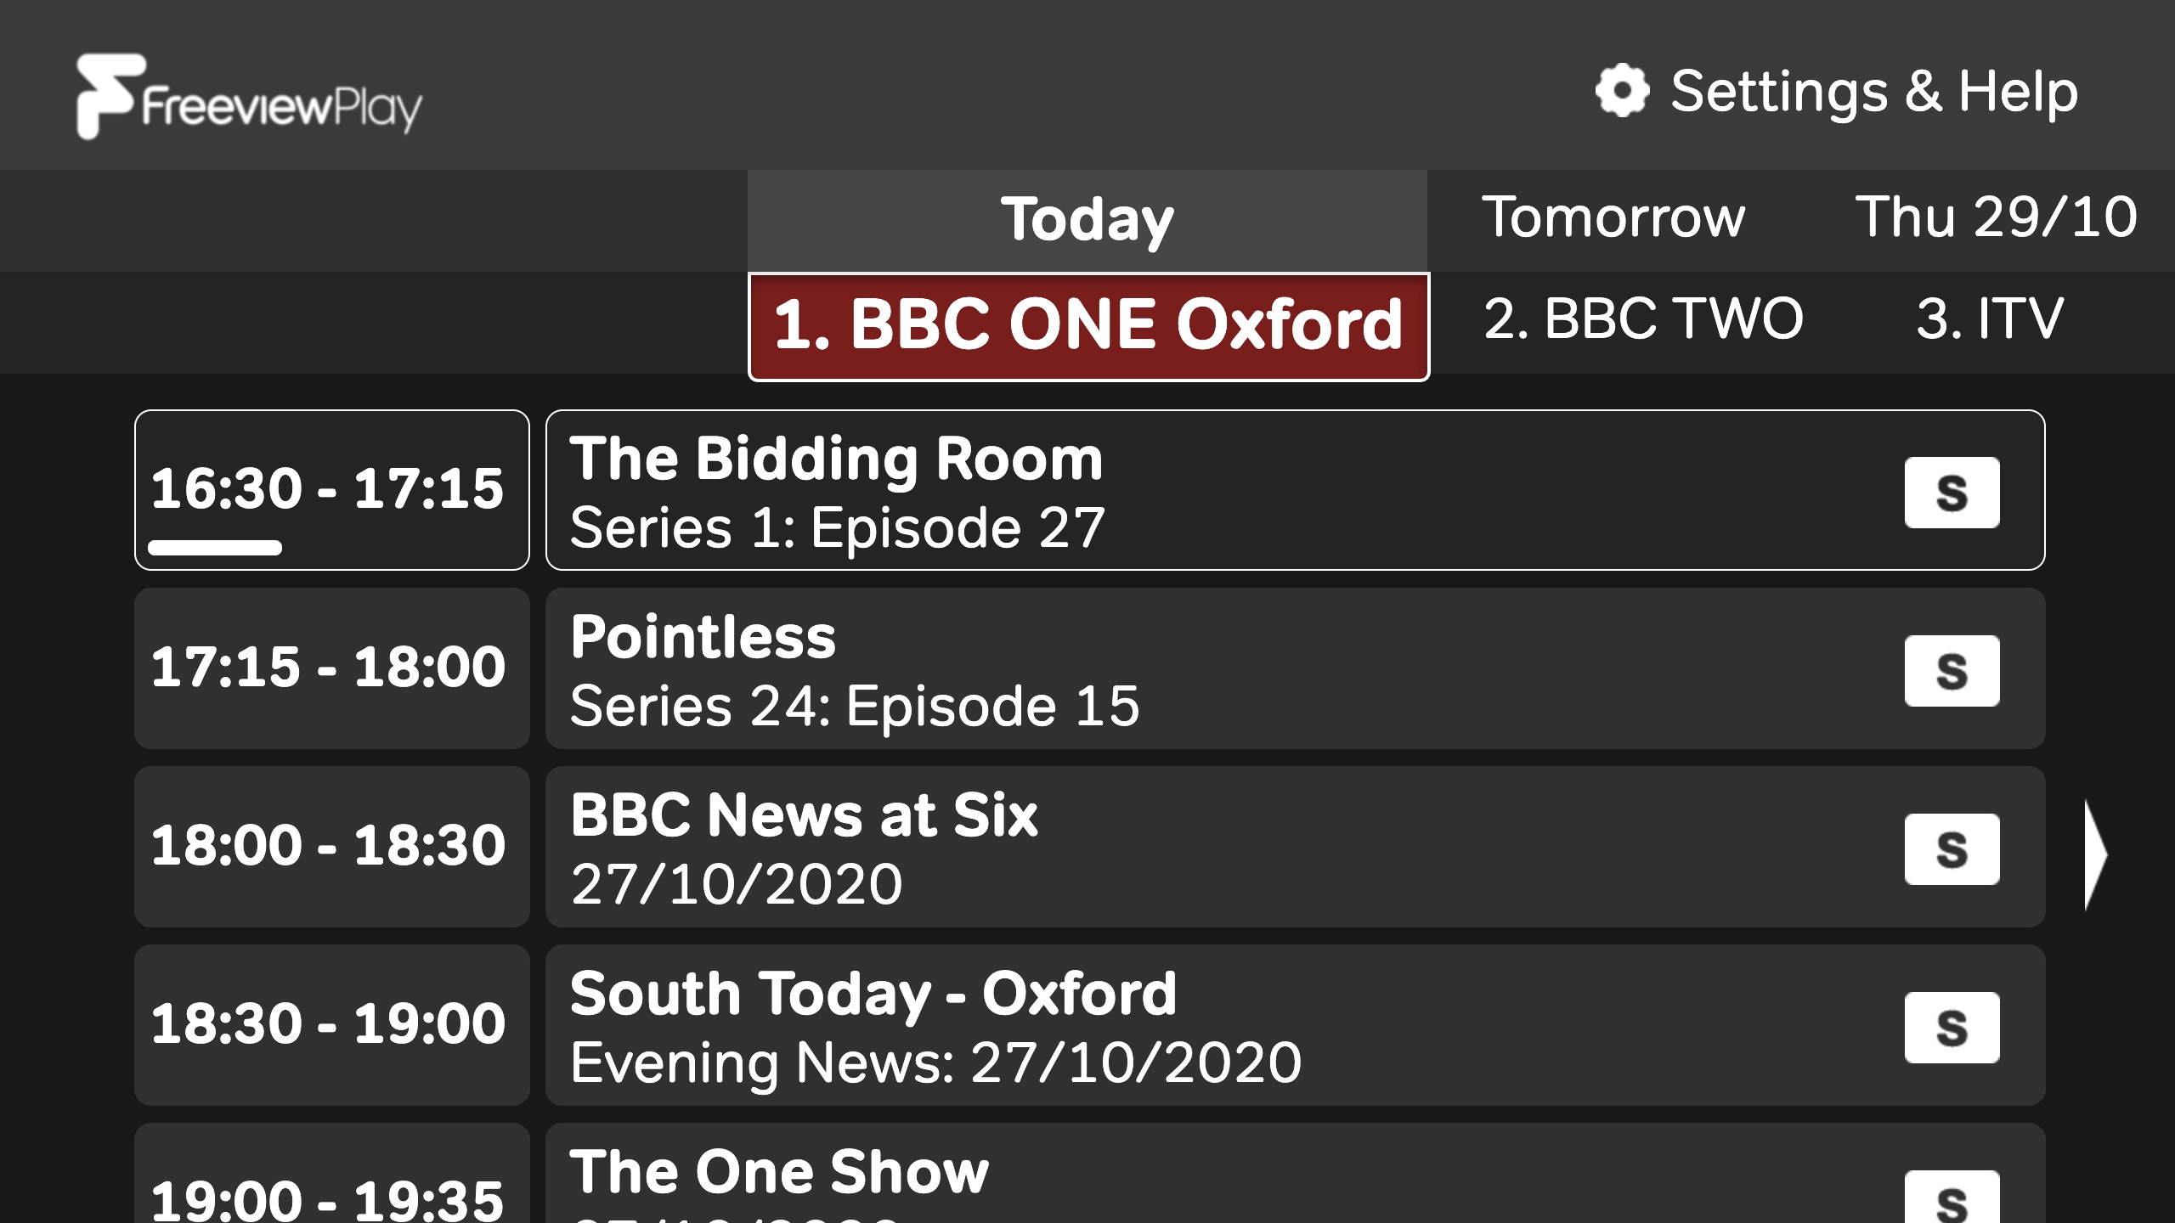Open South Today - Oxford Evening News
Image resolution: width=2175 pixels, height=1223 pixels.
click(1189, 1026)
